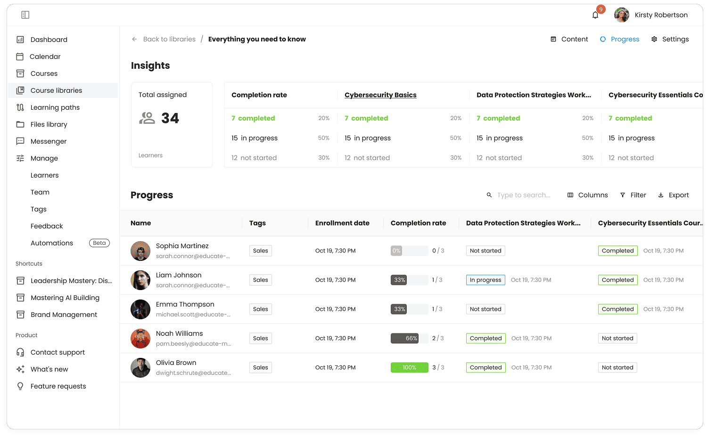Click the Feature requests lightbulb icon
The width and height of the screenshot is (708, 437).
20,386
